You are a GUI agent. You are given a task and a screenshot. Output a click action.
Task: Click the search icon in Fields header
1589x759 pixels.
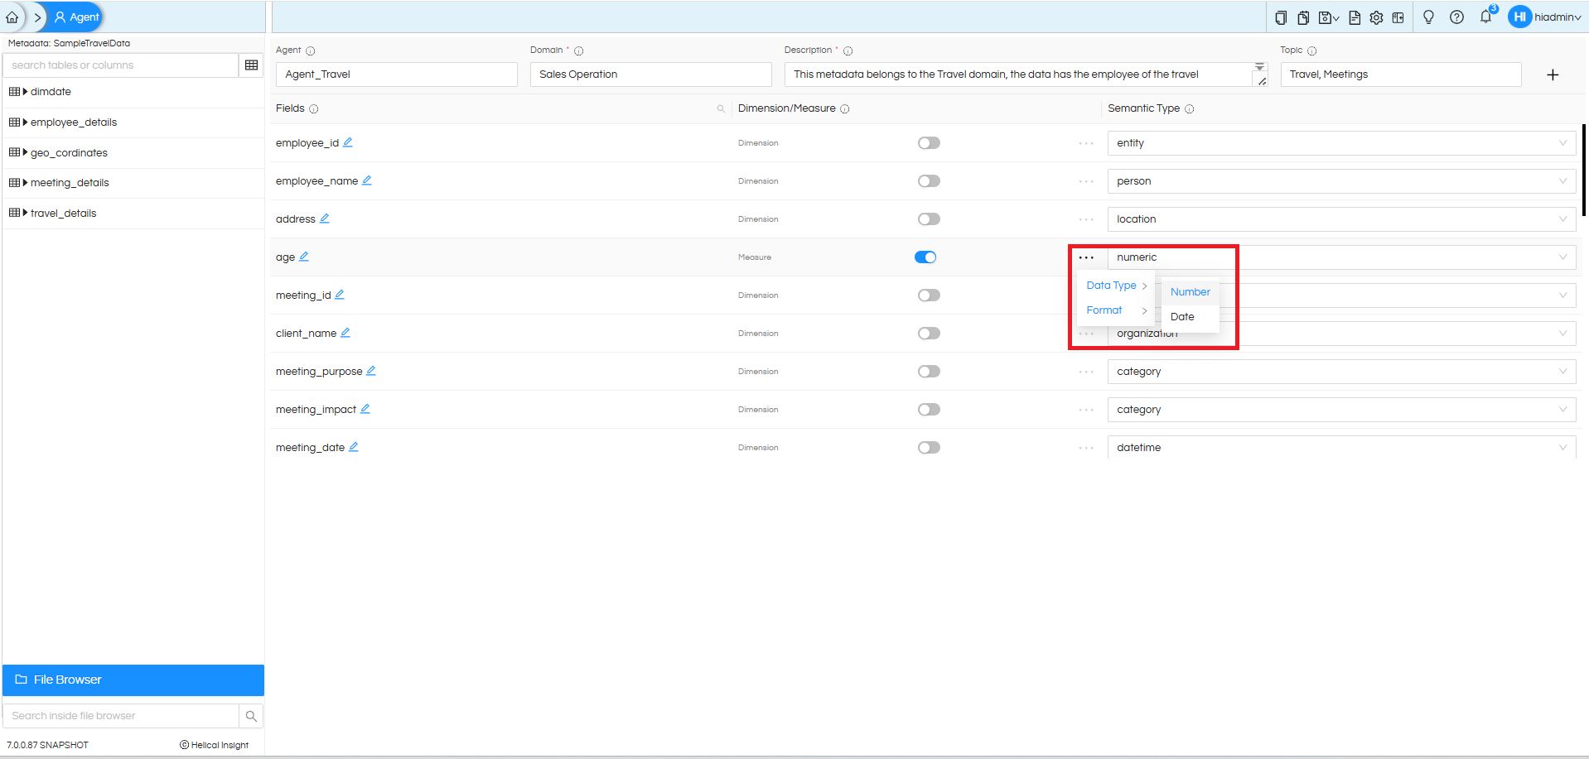[x=721, y=108]
